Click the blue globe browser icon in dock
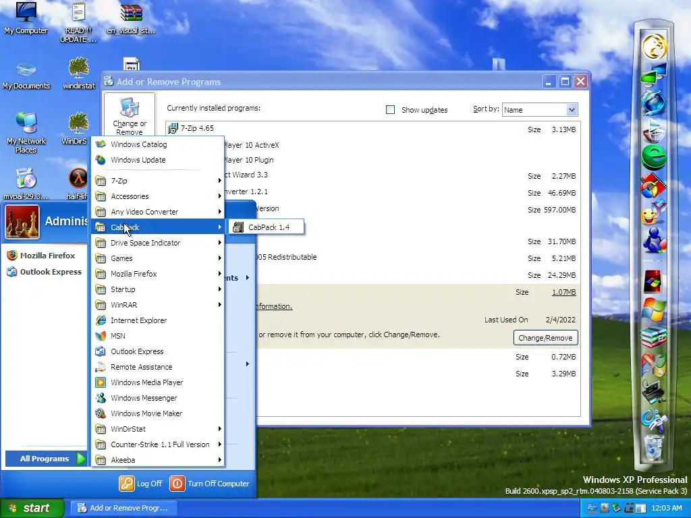Screen dimensions: 691x518 654,103
